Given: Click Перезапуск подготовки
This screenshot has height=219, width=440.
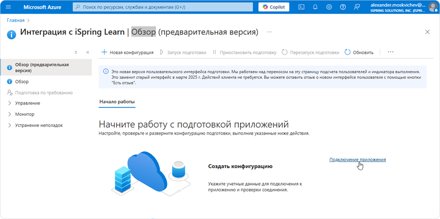Looking at the screenshot, I should tap(310, 52).
